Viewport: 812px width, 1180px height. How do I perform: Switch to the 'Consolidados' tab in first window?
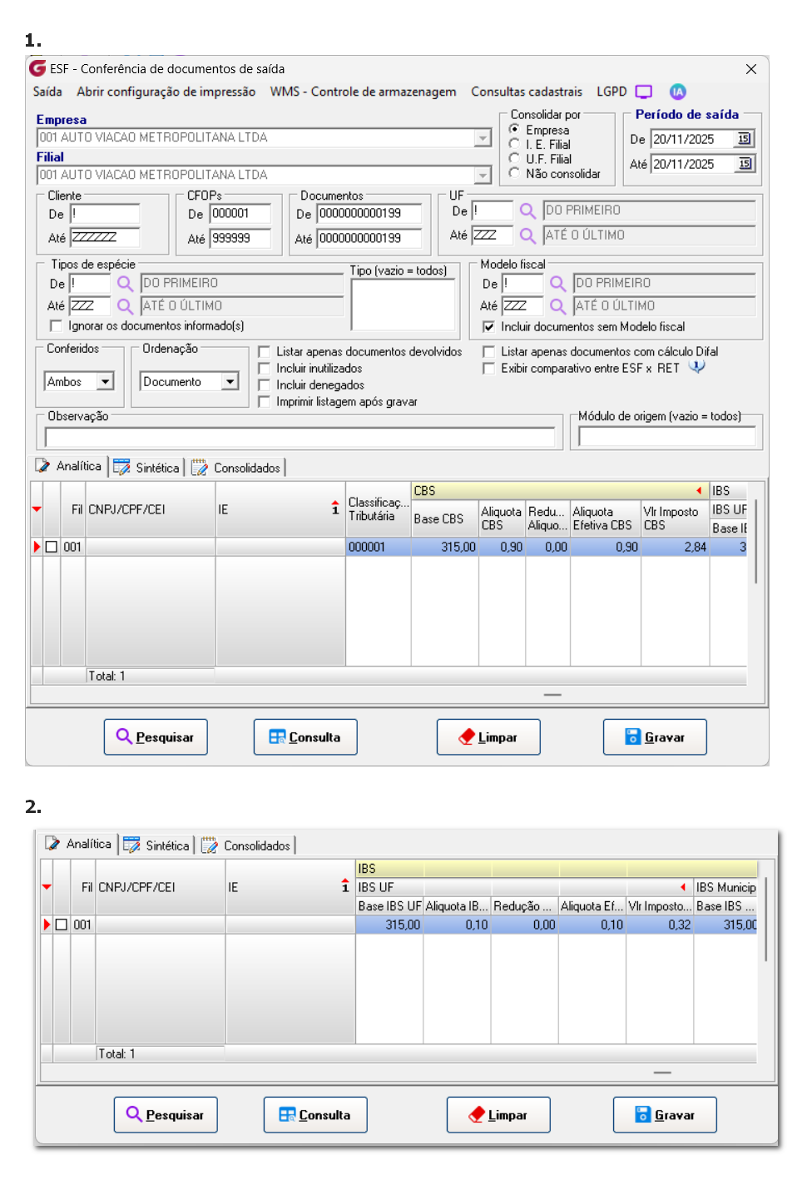coord(236,468)
